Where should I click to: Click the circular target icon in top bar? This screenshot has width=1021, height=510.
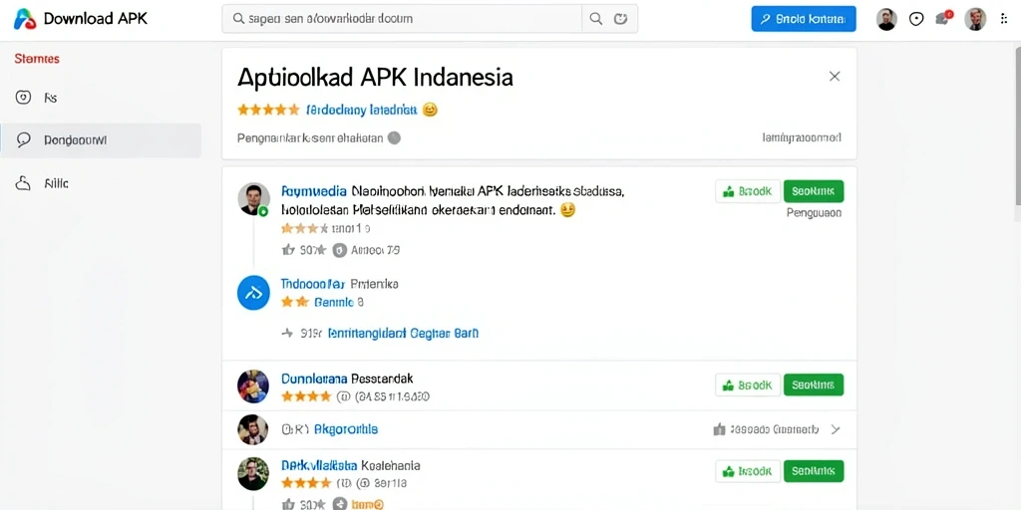click(916, 19)
